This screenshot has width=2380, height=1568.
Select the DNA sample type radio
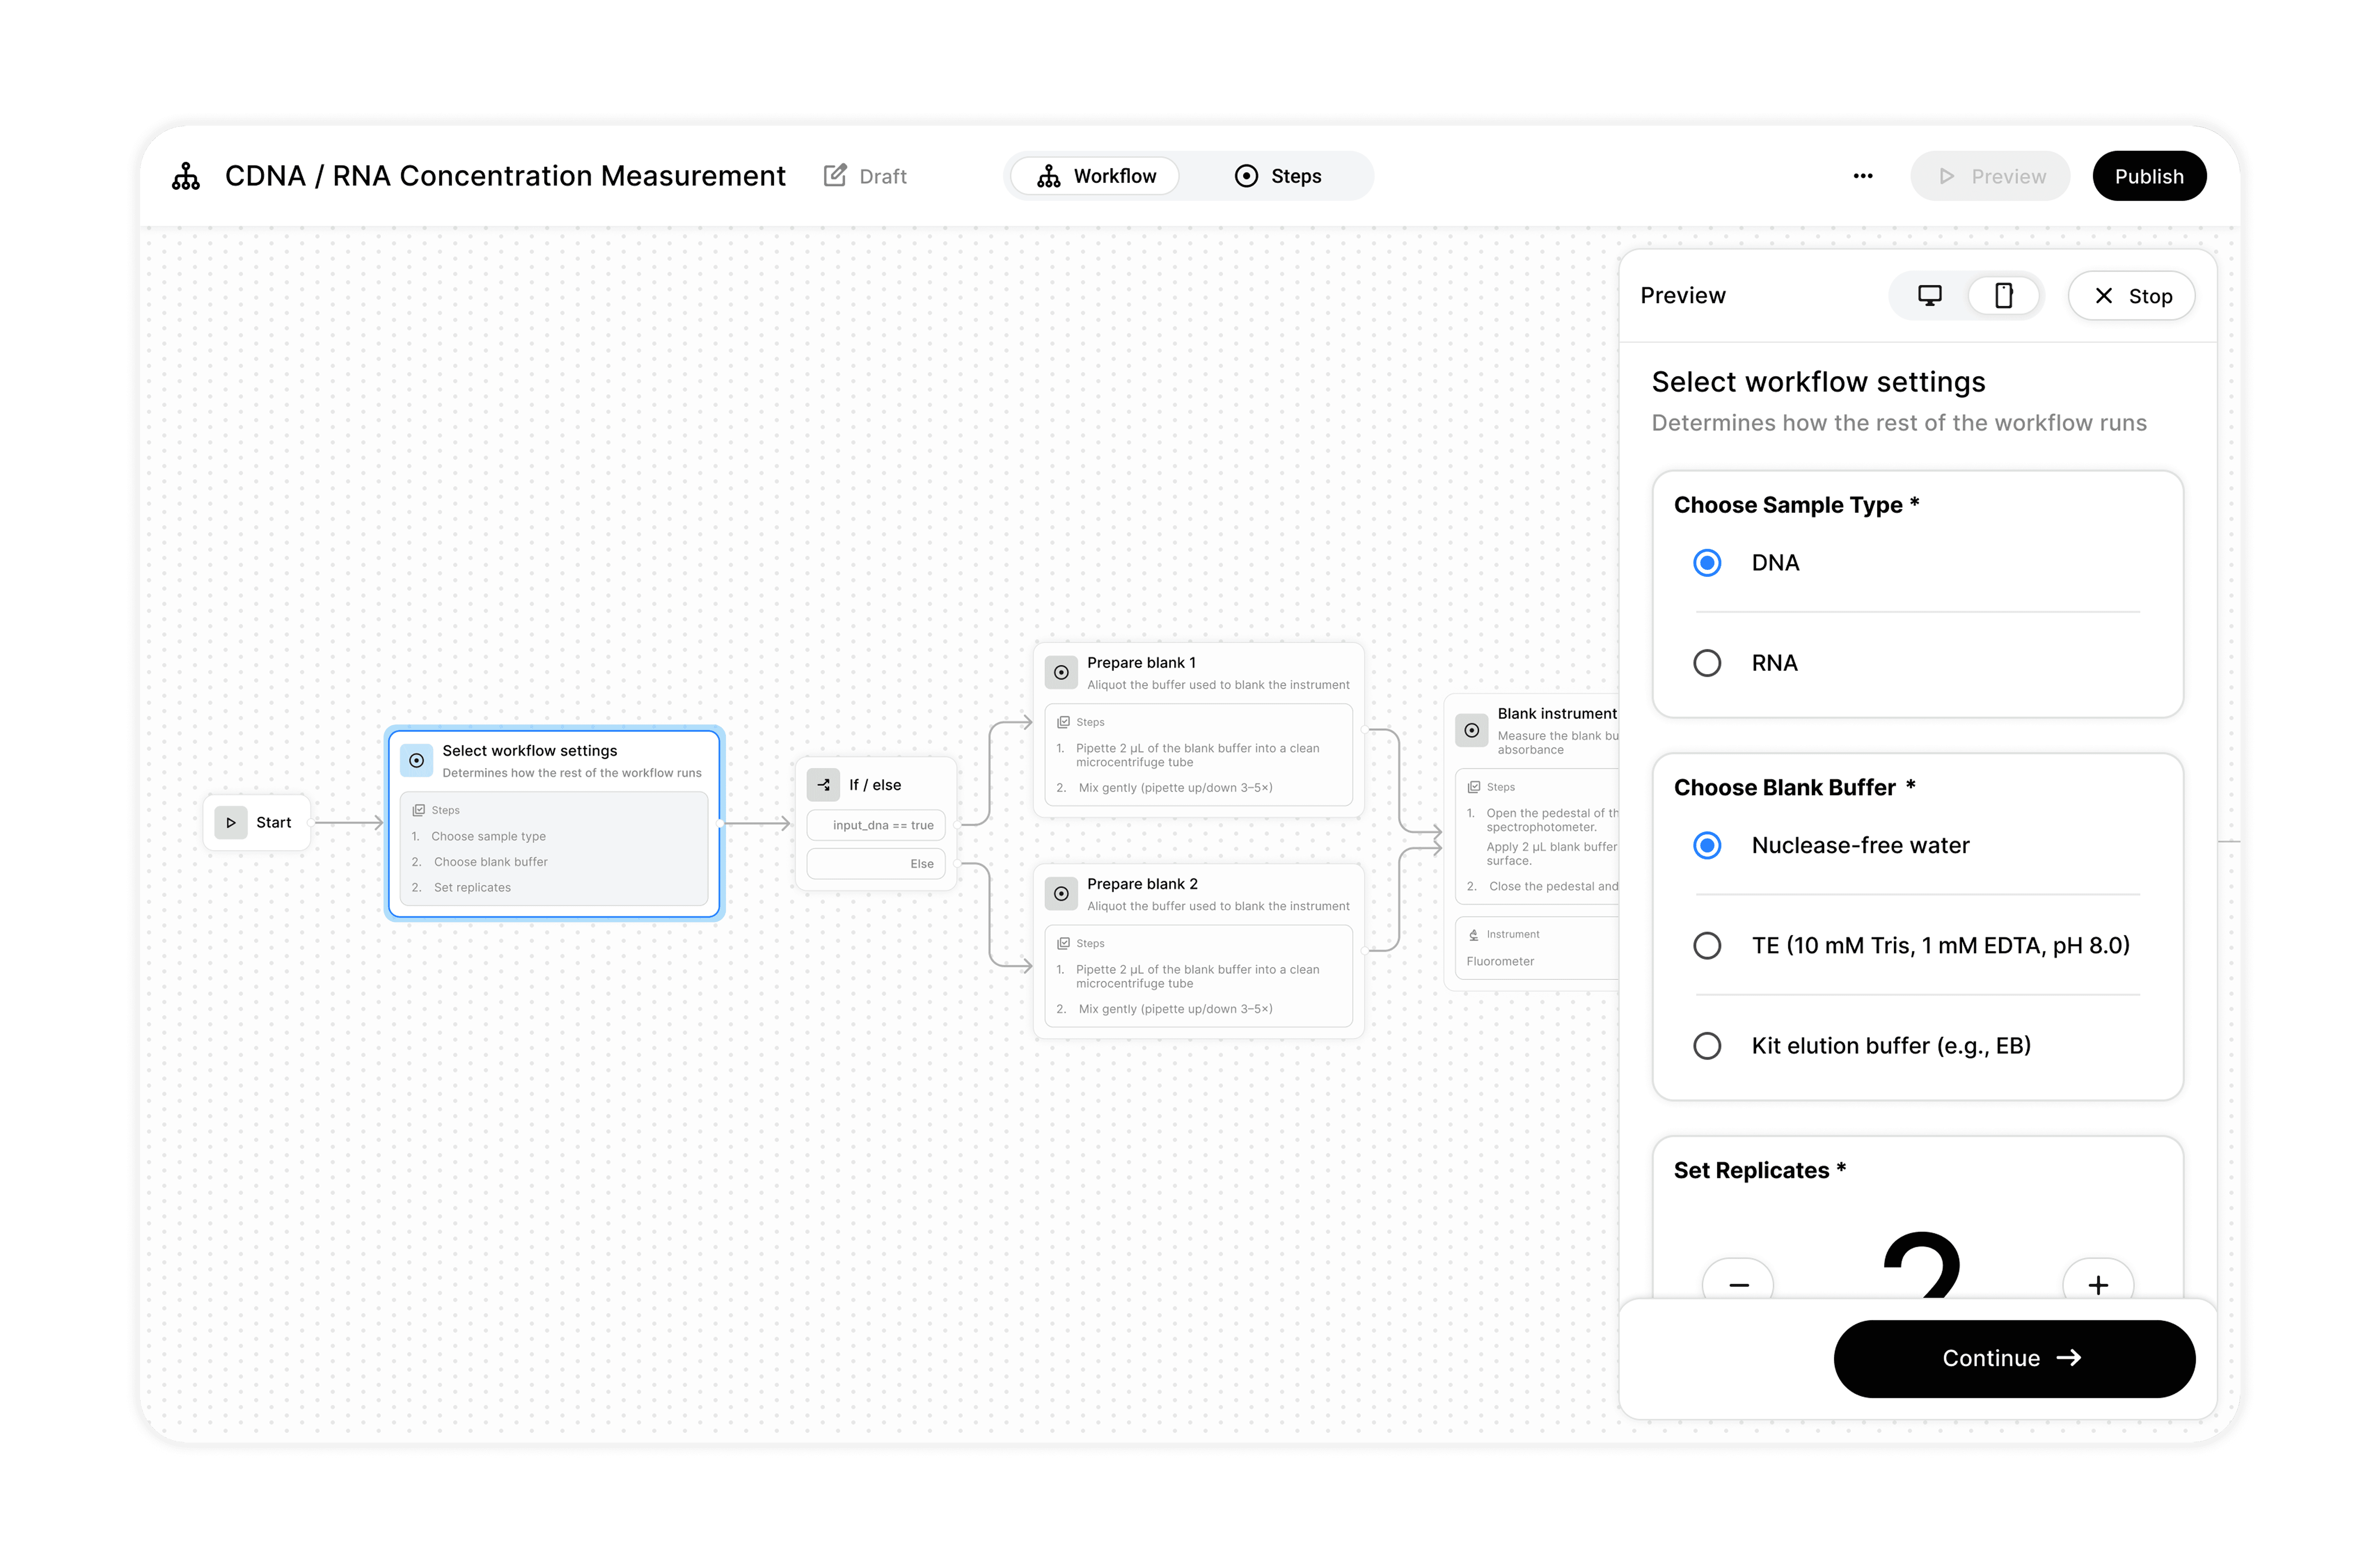tap(1707, 563)
